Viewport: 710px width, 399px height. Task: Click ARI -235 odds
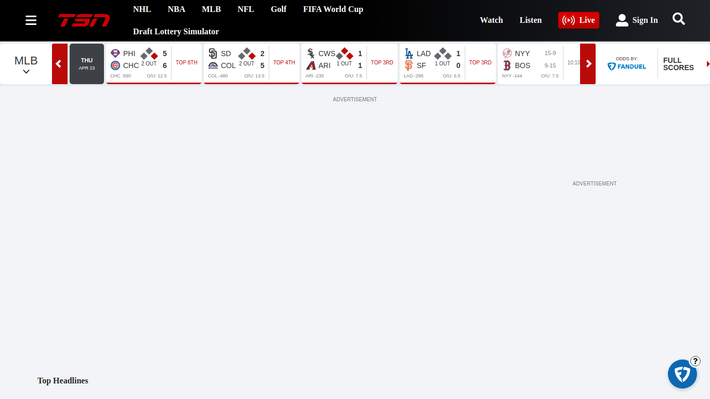point(315,76)
